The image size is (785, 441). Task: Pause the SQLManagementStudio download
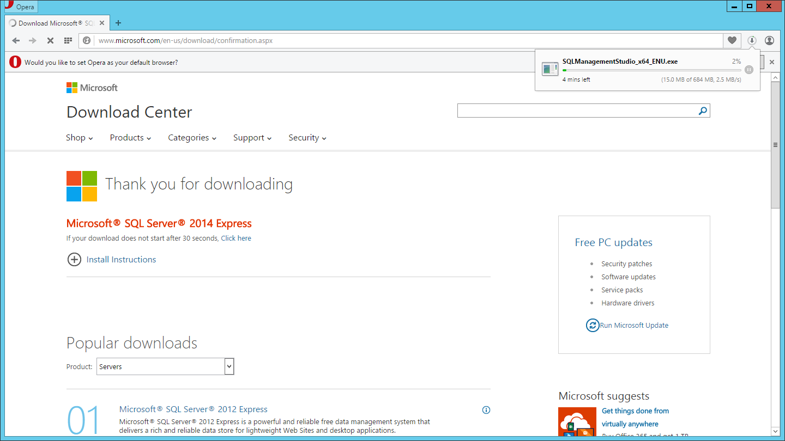pos(749,70)
